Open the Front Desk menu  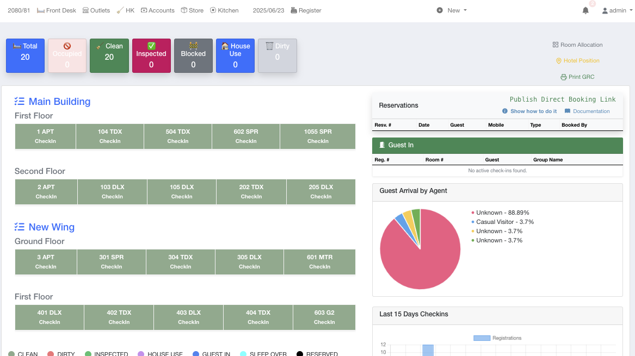pyautogui.click(x=56, y=10)
